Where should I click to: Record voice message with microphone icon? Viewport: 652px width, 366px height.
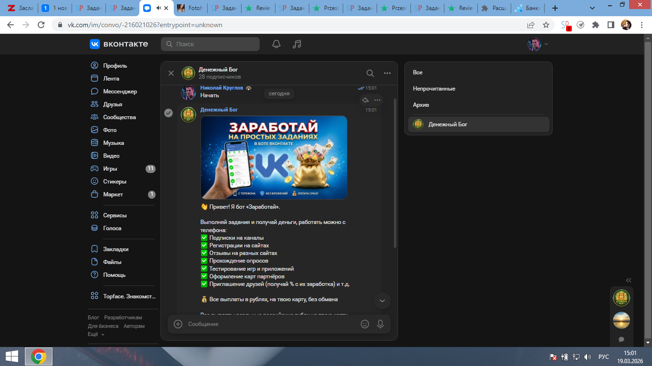(380, 324)
